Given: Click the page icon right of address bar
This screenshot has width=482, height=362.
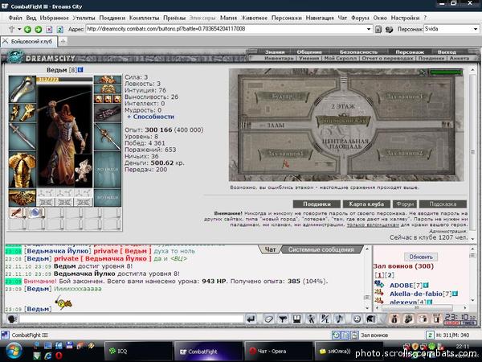Looking at the screenshot, I should click(x=378, y=29).
